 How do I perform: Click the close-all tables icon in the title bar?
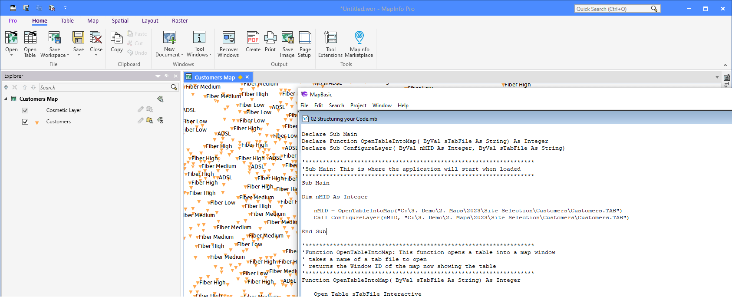pos(52,8)
